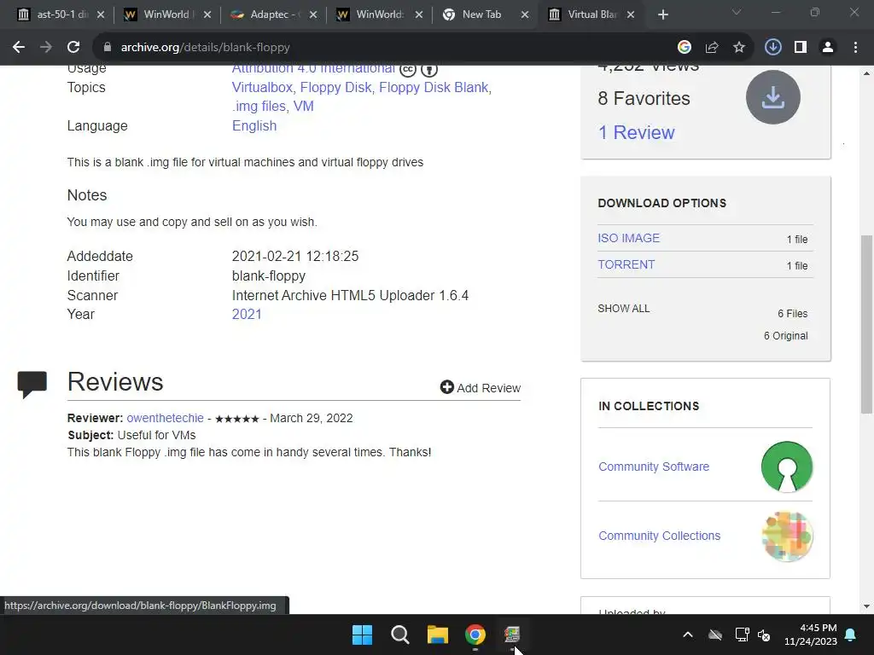
Task: Open the taskbar app next to Chrome
Action: (x=512, y=635)
